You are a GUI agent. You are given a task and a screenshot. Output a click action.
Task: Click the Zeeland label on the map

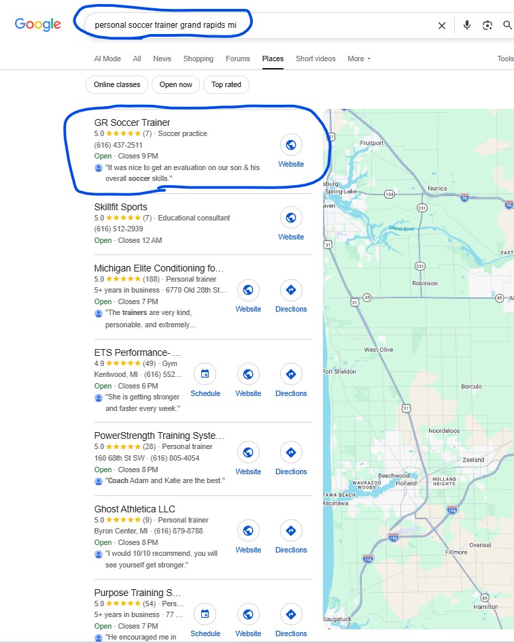tap(473, 460)
